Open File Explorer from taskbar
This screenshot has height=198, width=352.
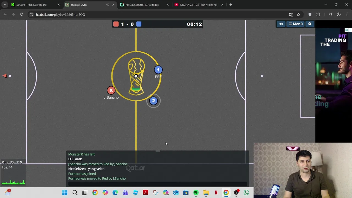coord(206,193)
